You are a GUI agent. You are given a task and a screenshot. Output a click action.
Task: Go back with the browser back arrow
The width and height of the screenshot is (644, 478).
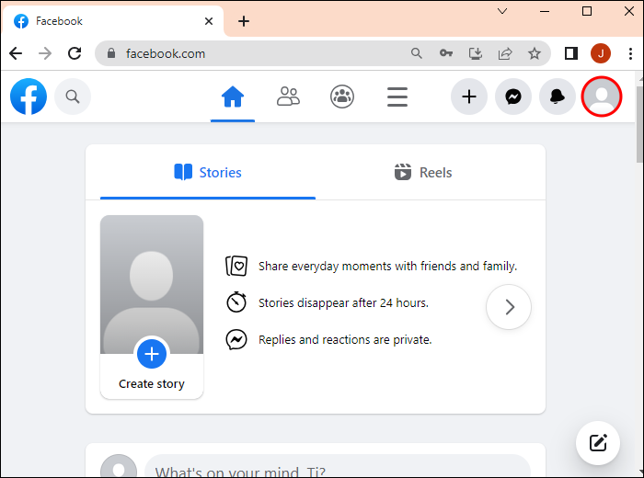click(x=16, y=53)
